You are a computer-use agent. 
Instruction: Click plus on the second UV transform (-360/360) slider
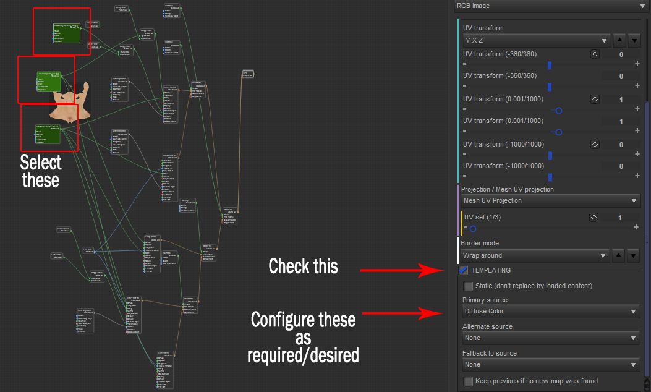point(637,85)
